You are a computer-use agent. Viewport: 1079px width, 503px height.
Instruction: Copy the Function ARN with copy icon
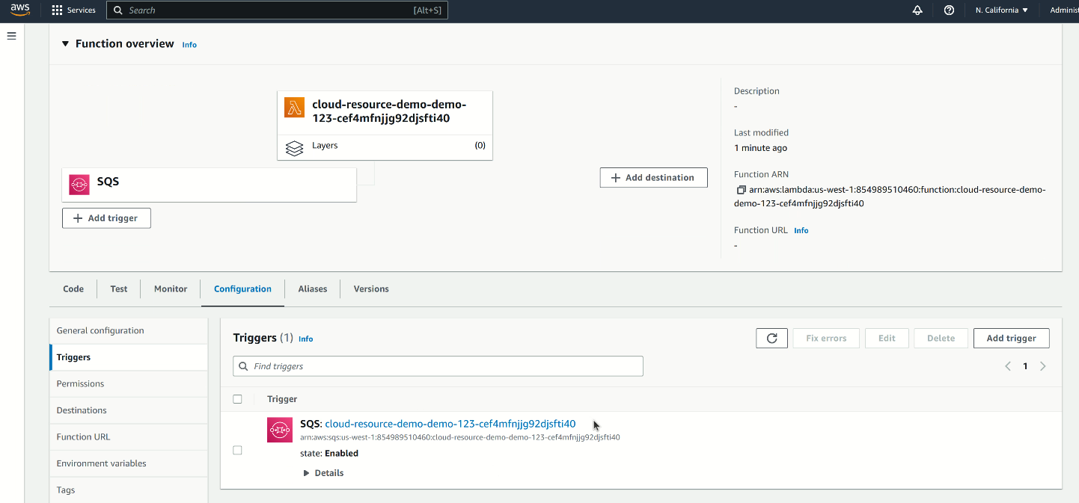(741, 190)
